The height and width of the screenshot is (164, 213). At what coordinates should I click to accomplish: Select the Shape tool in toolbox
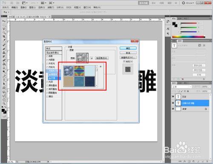[x=4, y=88]
